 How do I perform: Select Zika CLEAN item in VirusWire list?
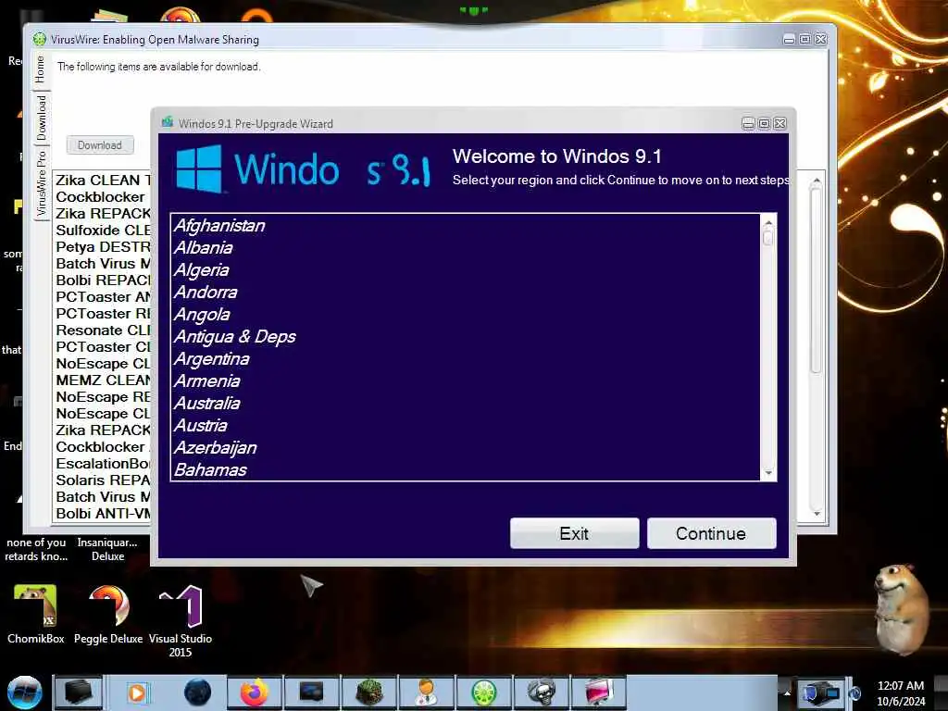pyautogui.click(x=102, y=181)
